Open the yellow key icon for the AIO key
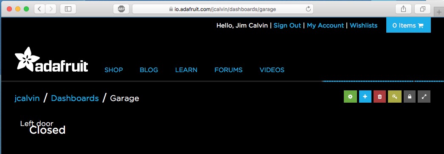The height and width of the screenshot is (154, 444). pos(395,97)
